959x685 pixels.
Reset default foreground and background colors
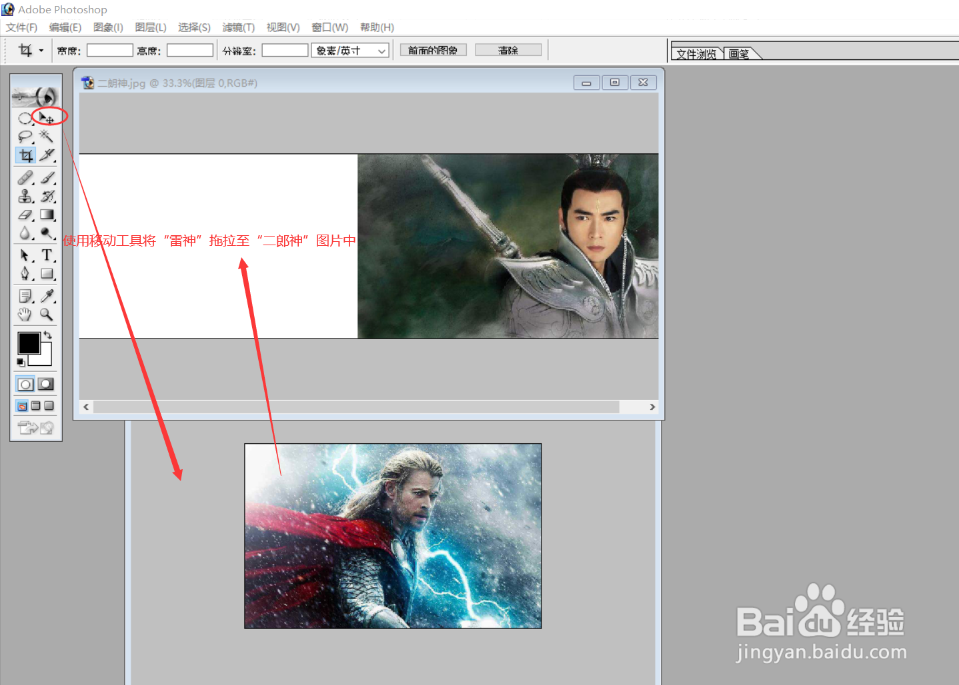click(21, 362)
